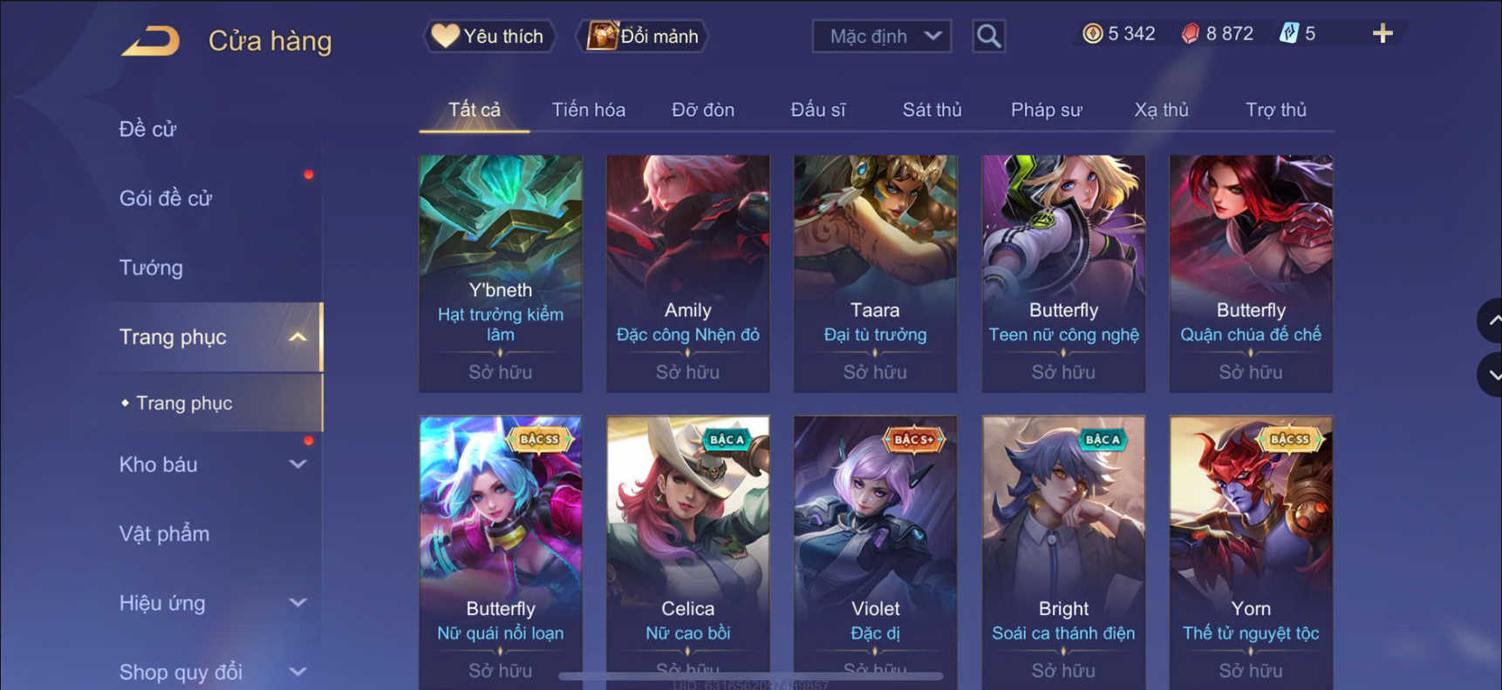
Task: Select the Tướng sidebar menu item
Action: point(151,267)
